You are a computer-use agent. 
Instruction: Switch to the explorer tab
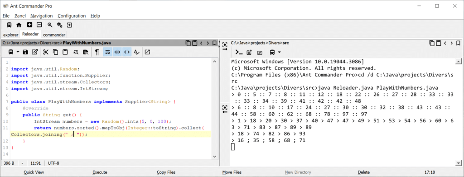[11, 34]
